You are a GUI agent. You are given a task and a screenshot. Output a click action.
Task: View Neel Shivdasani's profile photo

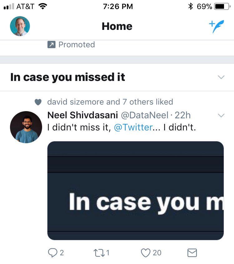click(x=26, y=127)
